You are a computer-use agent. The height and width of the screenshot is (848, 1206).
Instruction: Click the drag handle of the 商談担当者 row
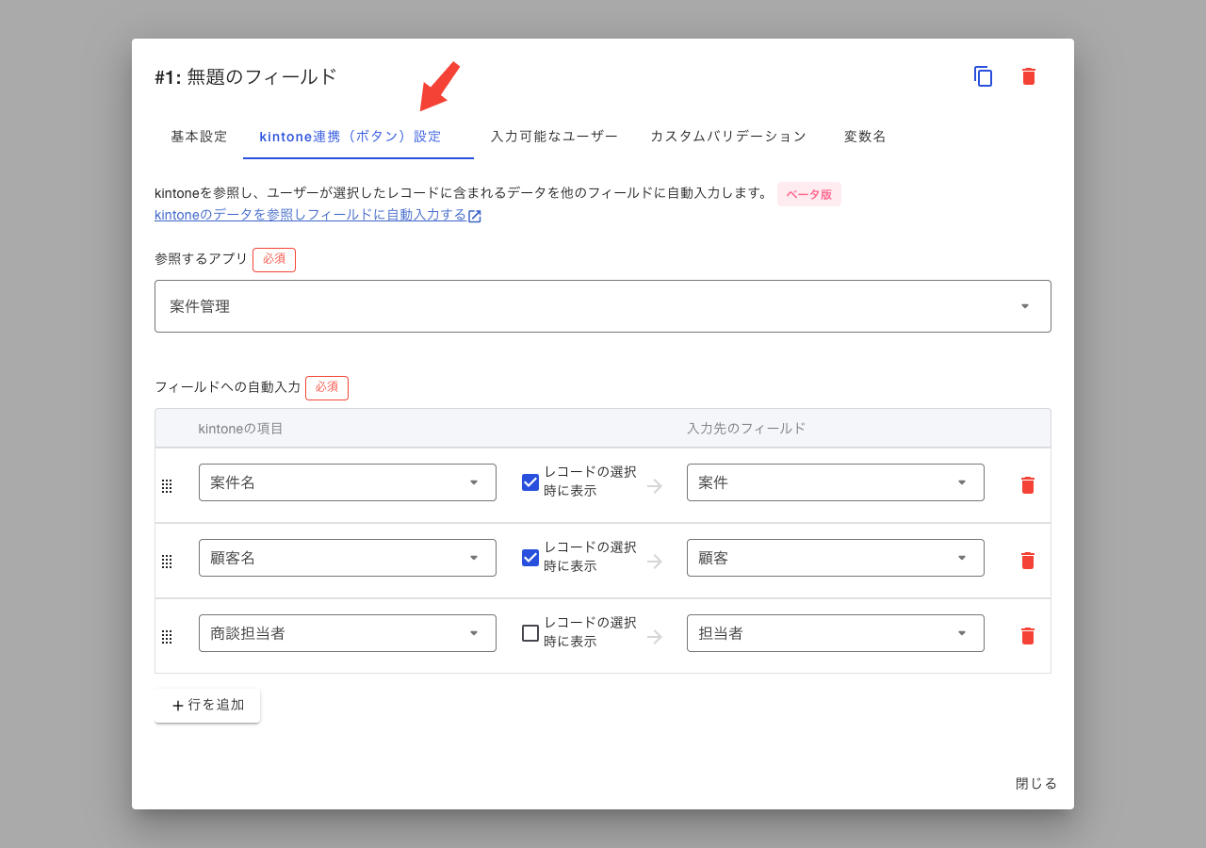(167, 637)
